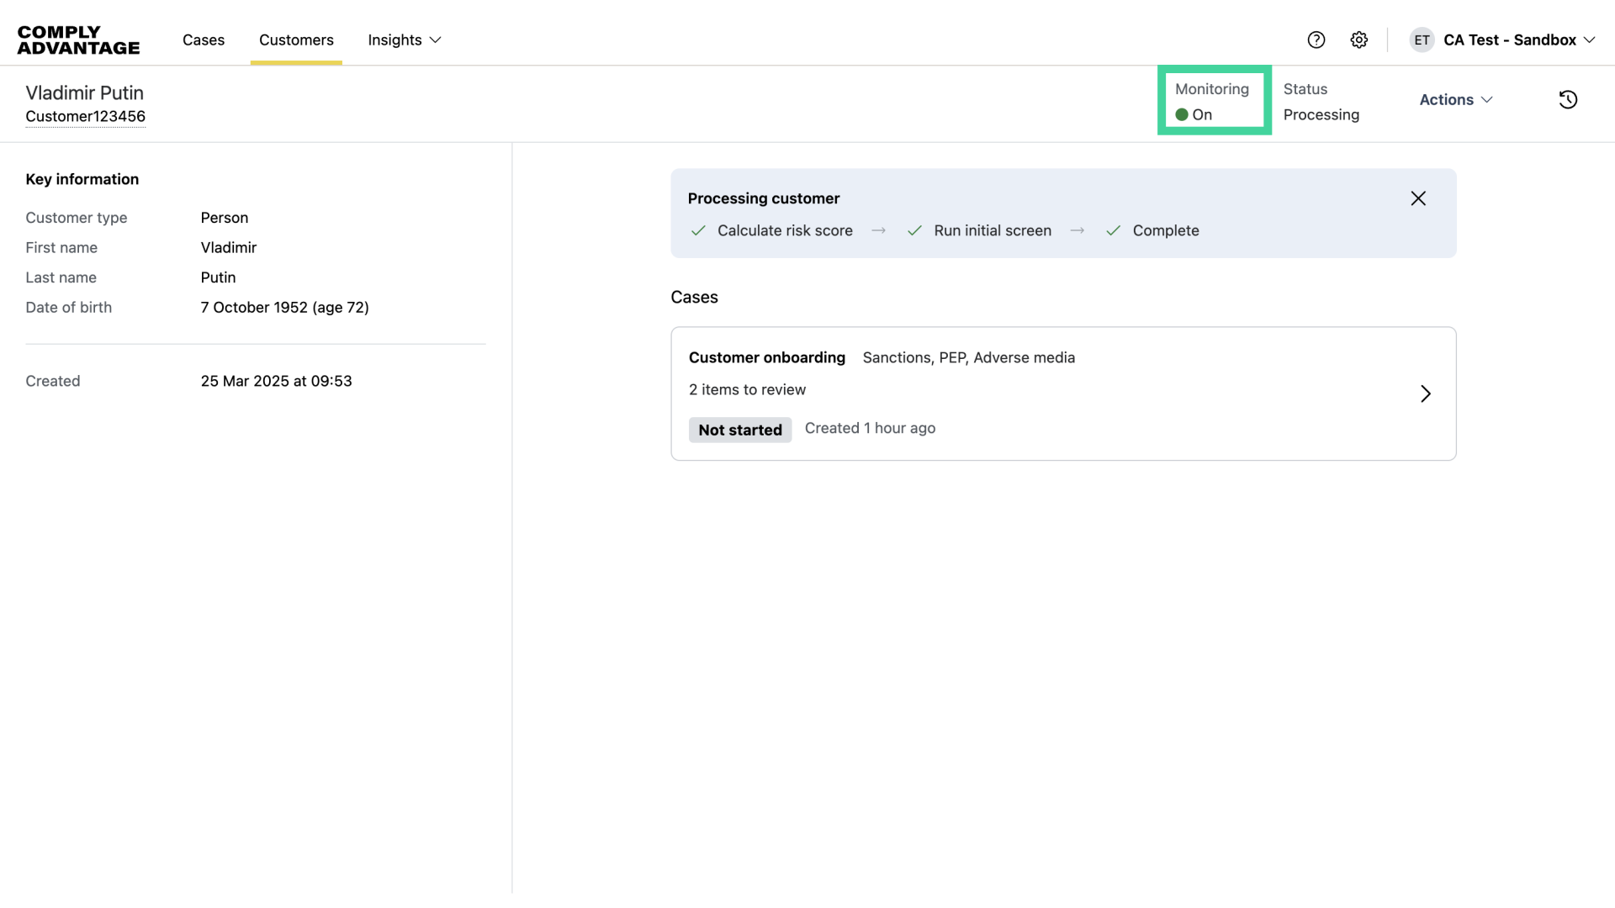Image resolution: width=1615 pixels, height=908 pixels.
Task: Open the help icon in the top bar
Action: (1316, 40)
